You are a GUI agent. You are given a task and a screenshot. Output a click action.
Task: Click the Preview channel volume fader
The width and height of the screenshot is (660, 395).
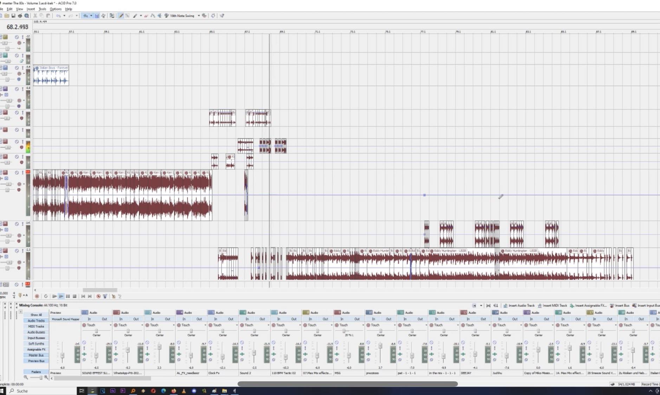pos(62,356)
